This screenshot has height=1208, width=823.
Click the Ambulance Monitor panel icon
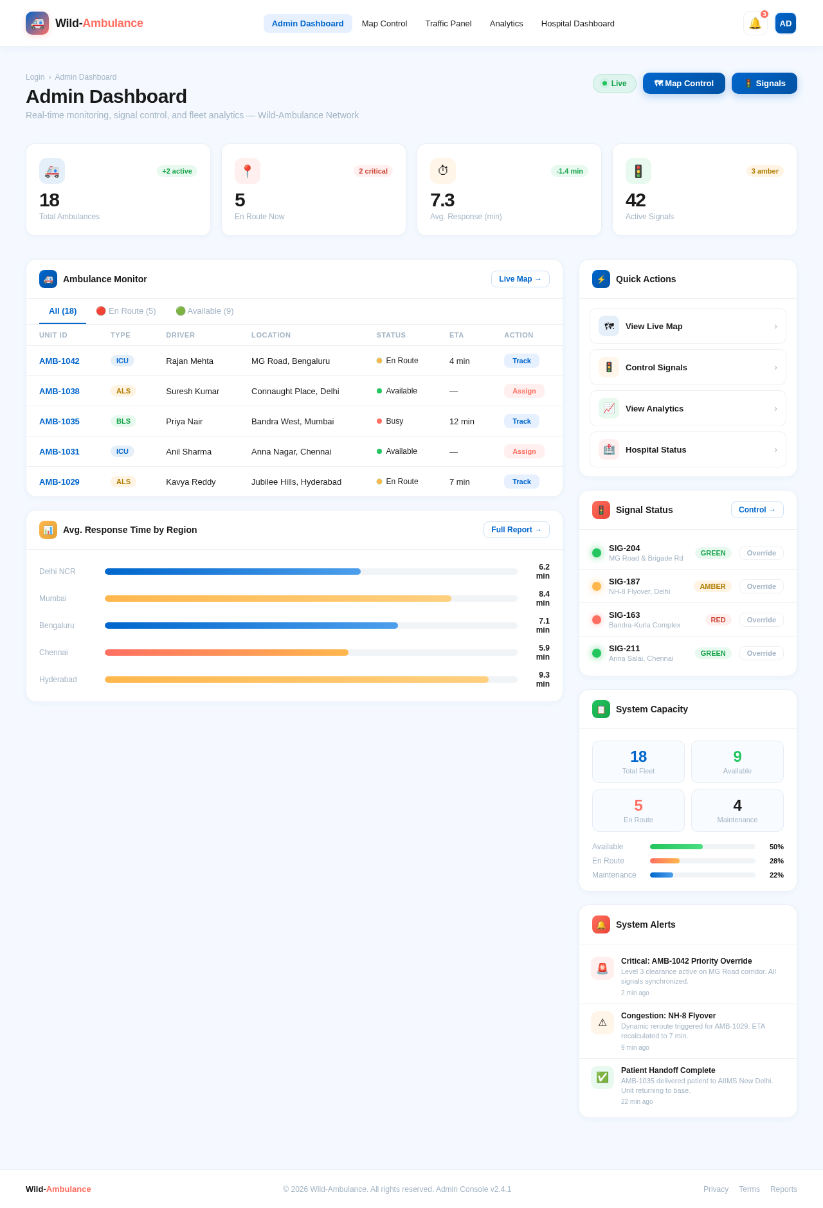tap(48, 279)
